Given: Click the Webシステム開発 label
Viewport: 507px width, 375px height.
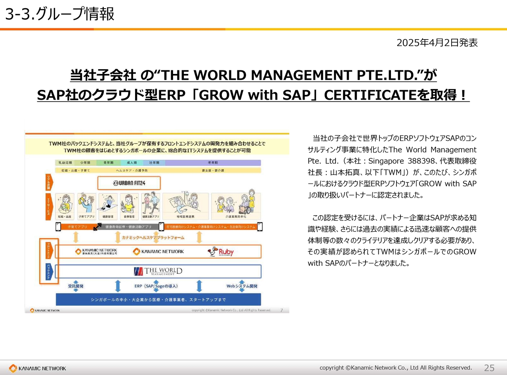Looking at the screenshot, I should 242,286.
